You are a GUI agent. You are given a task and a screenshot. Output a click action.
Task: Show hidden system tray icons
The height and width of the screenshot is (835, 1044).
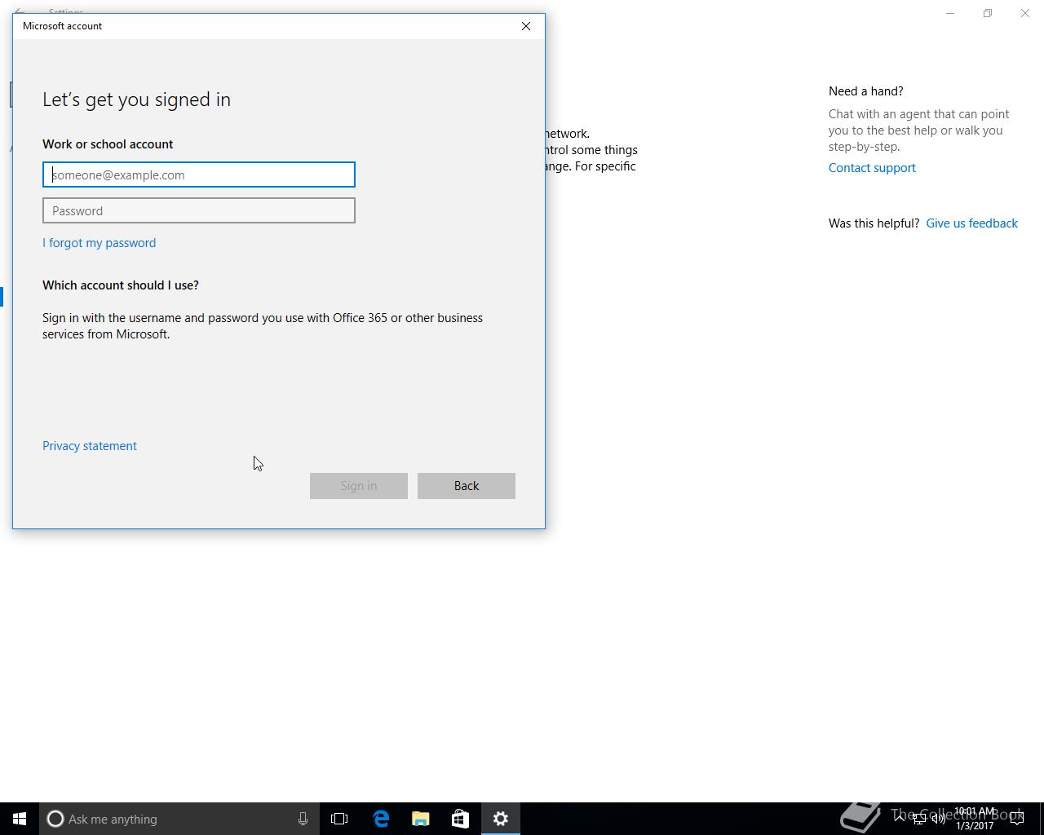tap(899, 819)
